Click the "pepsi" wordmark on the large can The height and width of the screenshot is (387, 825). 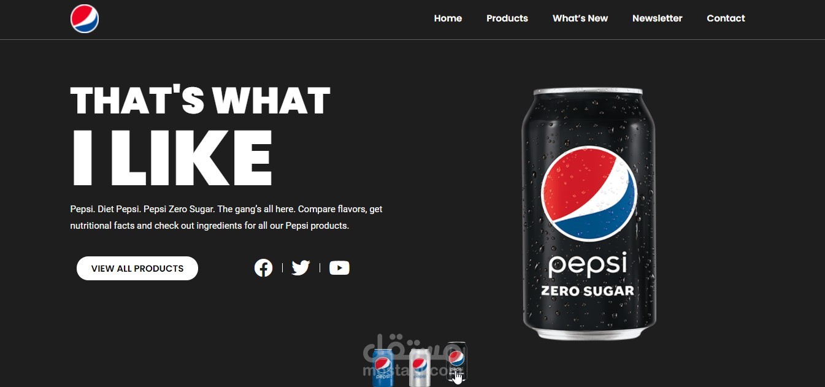588,265
